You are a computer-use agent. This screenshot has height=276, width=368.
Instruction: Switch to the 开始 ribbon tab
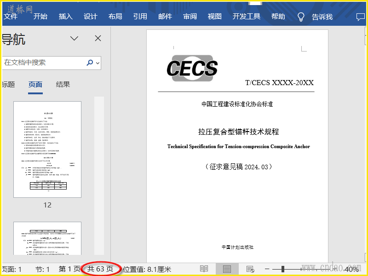point(40,17)
